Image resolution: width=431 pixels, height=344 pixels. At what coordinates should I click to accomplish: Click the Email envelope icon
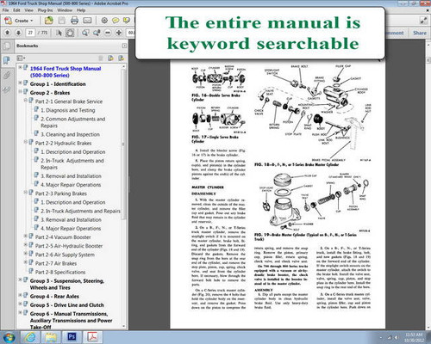click(x=87, y=21)
